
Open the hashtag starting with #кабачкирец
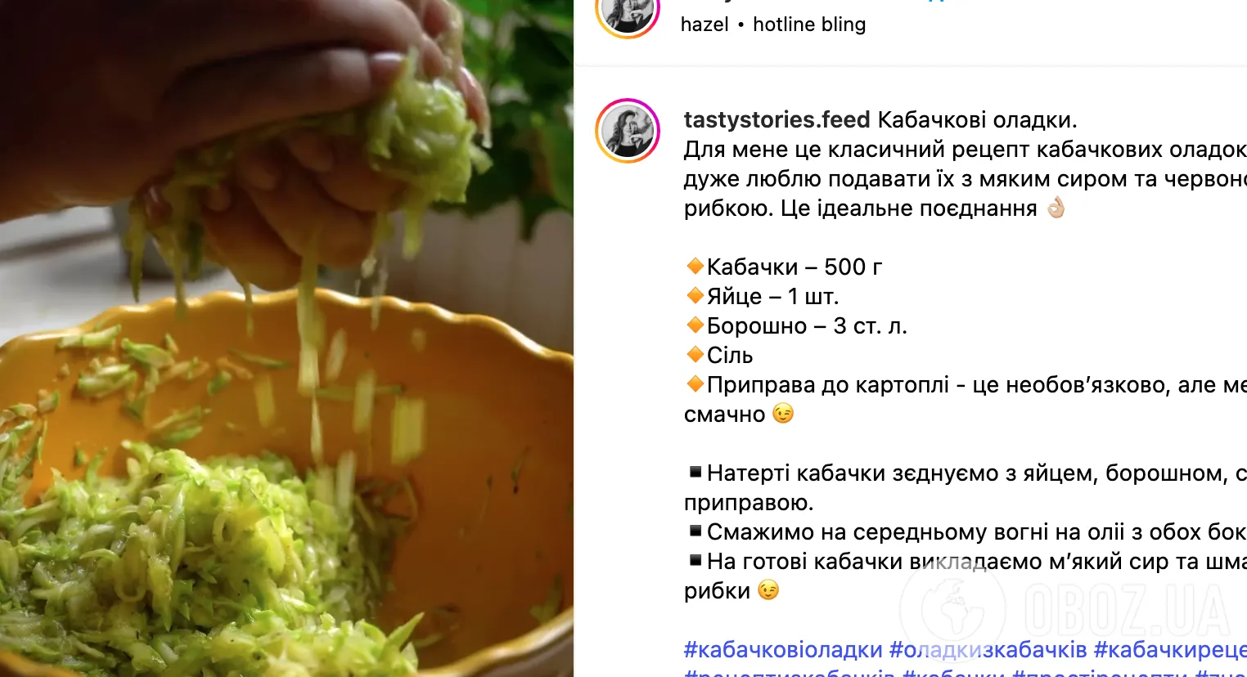coord(1170,650)
